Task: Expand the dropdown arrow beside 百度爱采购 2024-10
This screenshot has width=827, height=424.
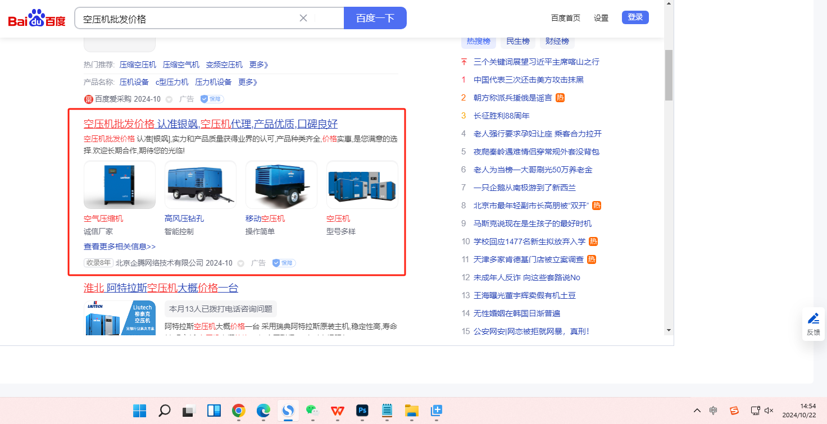Action: (x=169, y=99)
